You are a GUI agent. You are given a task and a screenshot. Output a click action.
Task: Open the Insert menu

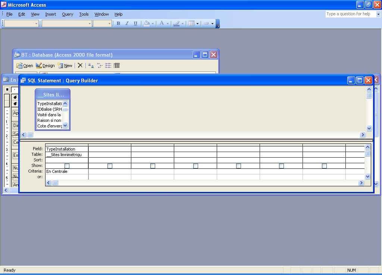[51, 14]
